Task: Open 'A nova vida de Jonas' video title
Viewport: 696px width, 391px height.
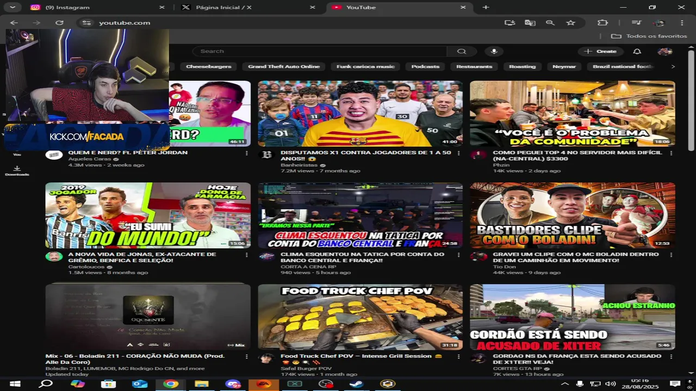Action: click(x=142, y=257)
